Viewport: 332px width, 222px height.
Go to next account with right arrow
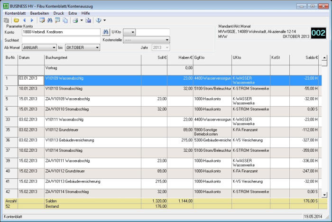(x=32, y=20)
